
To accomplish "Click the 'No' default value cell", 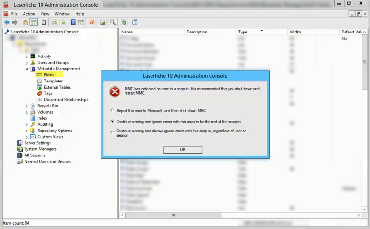I will [x=344, y=39].
